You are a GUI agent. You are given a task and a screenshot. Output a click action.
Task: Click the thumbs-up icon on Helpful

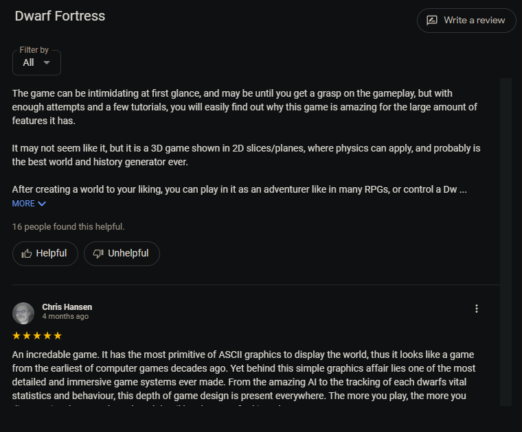click(x=27, y=254)
